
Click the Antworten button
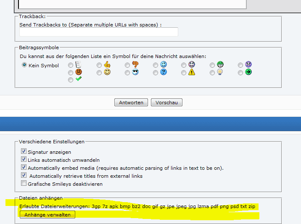[131, 102]
